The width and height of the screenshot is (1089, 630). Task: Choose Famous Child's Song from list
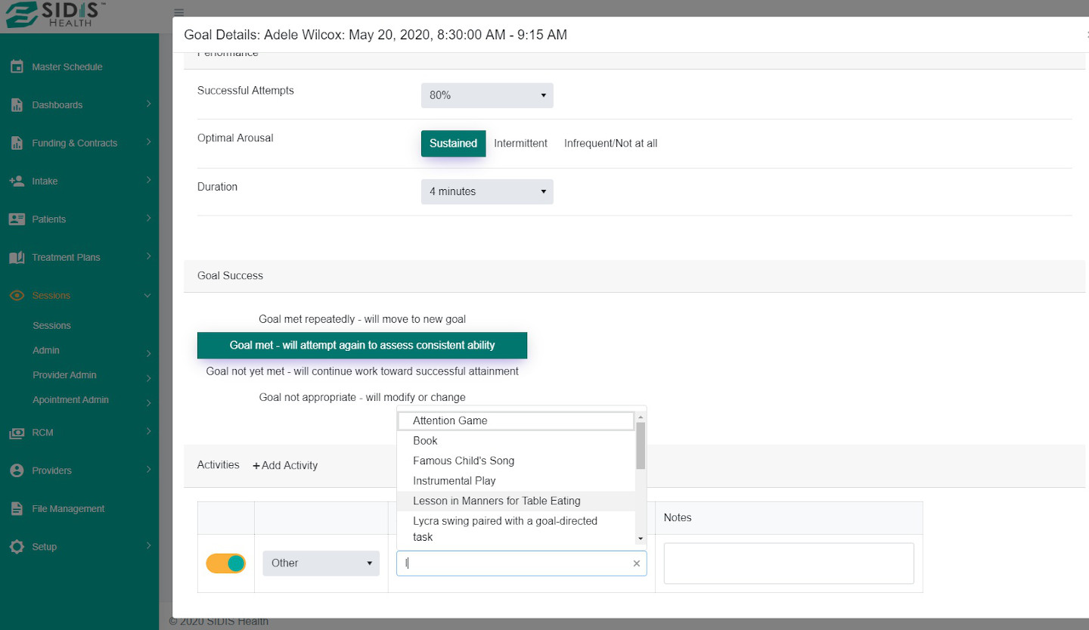464,461
